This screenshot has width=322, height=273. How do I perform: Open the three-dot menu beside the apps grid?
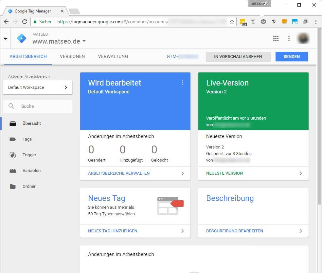289,38
